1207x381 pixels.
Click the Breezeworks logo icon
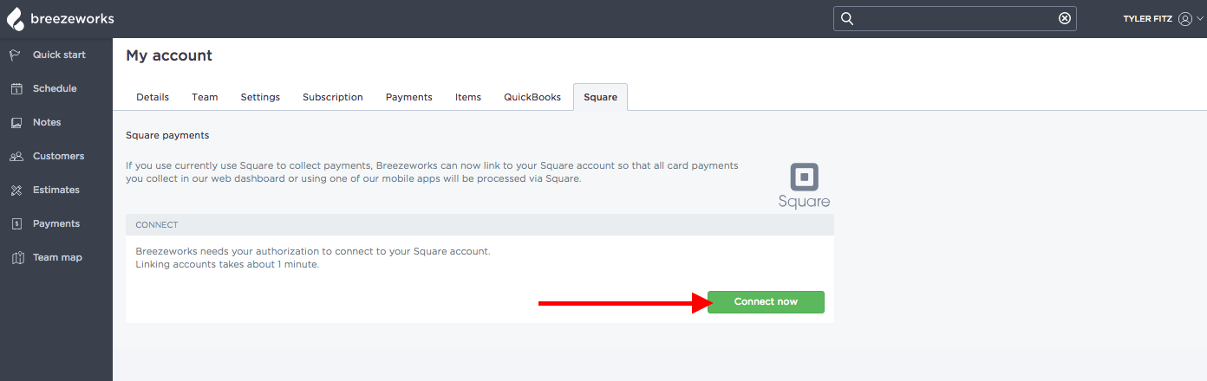click(16, 18)
